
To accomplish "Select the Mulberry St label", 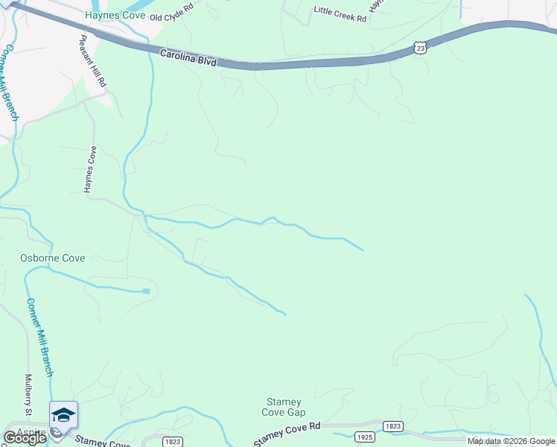I will tap(28, 395).
